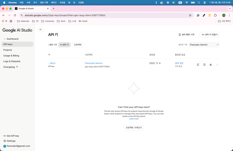The height and width of the screenshot is (151, 233).
Task: Collapse the sidebar with the panel toggle icon
Action: [x=40, y=30]
